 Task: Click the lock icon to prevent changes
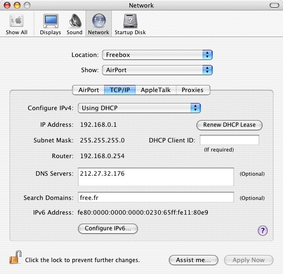15,257
